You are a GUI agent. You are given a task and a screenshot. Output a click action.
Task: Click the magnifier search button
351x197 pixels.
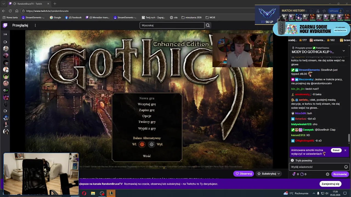click(208, 25)
